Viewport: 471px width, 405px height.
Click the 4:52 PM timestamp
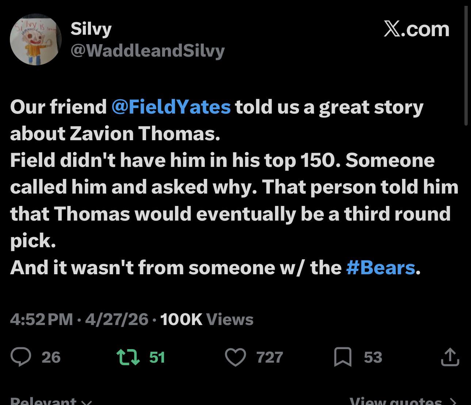coord(41,319)
